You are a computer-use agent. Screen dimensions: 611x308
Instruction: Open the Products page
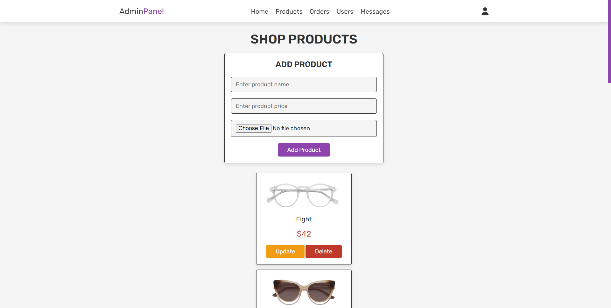[x=289, y=11]
